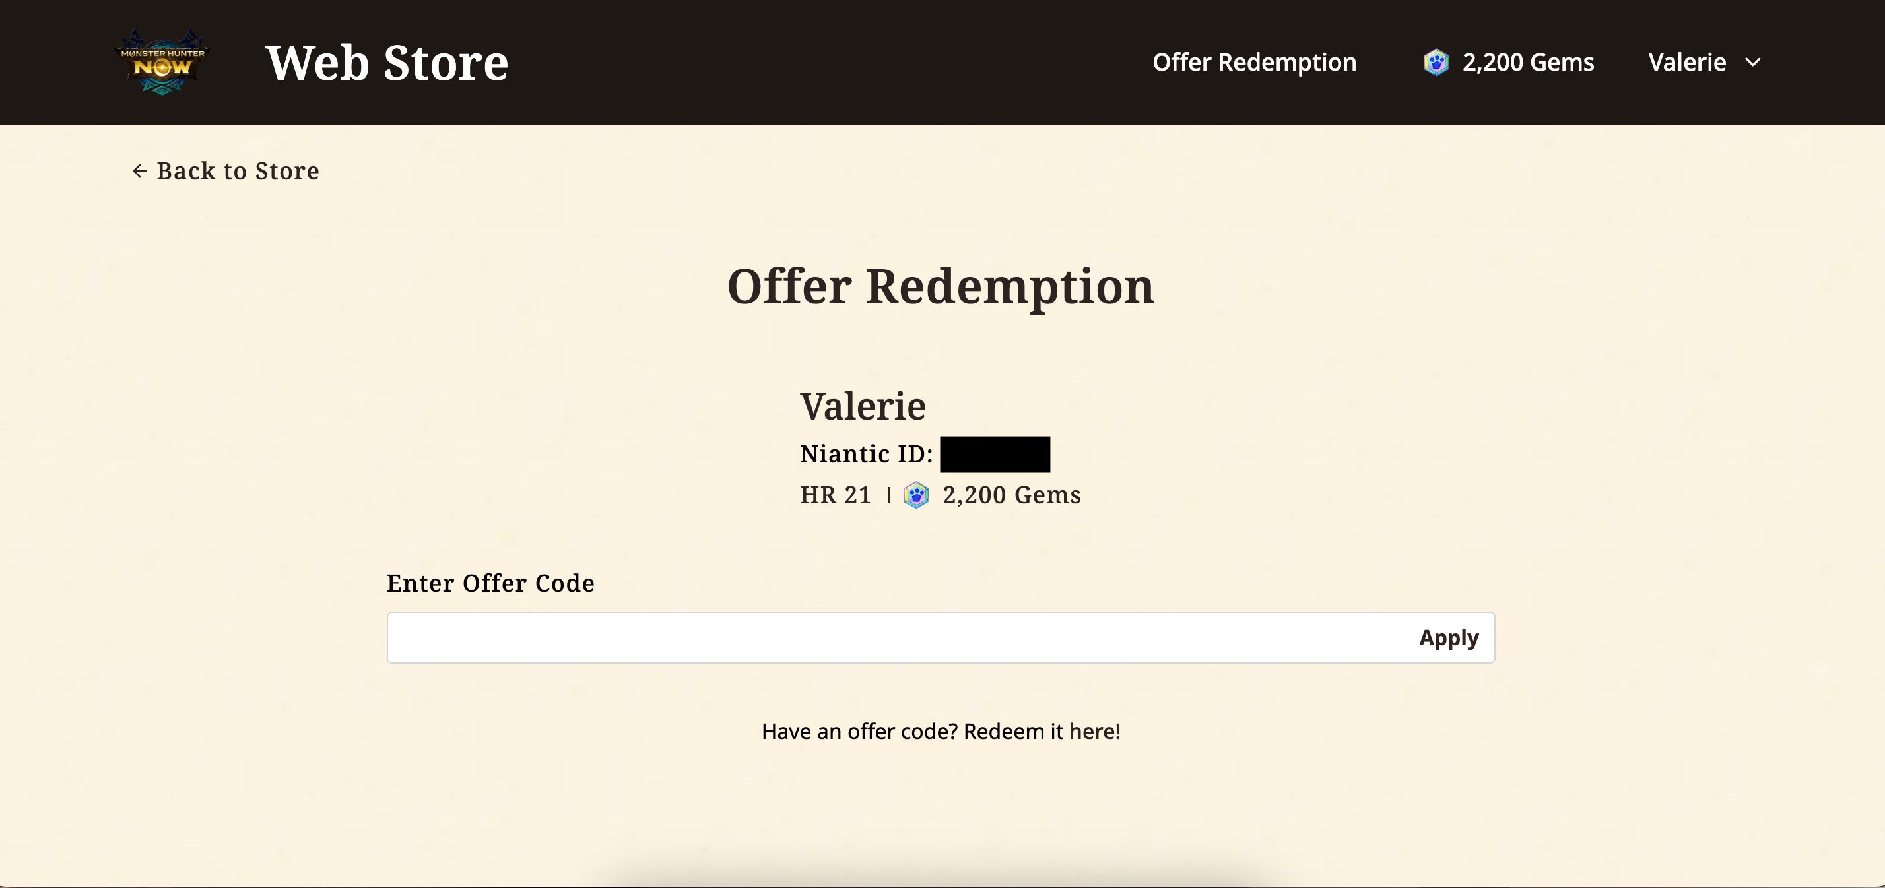Go back via Back to Store link
Image resolution: width=1885 pixels, height=888 pixels.
tap(238, 171)
